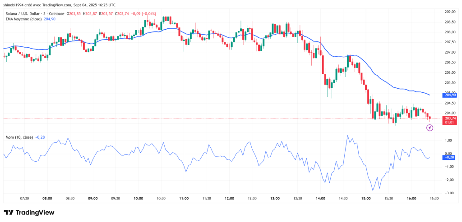This screenshot has height=222, width=462.
Task: Click the 15:00 label on time axis
Action: pos(366,198)
